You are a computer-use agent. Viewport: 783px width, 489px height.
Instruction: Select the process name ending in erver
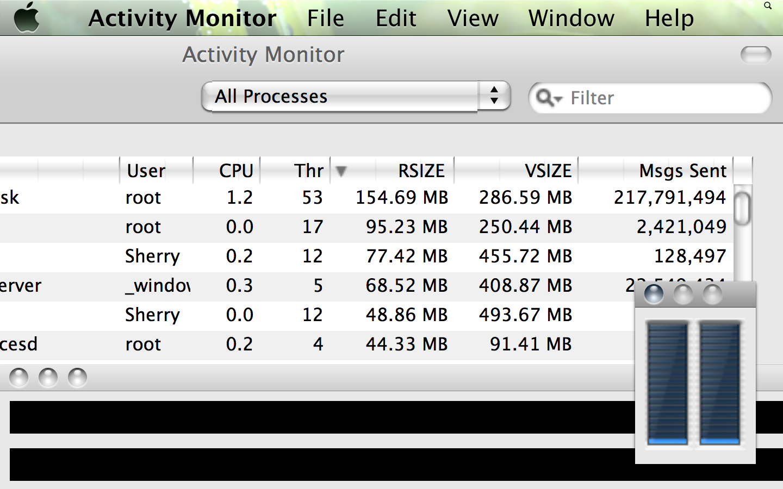click(21, 285)
